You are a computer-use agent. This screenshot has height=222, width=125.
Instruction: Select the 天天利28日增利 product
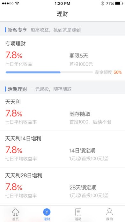point(62,186)
